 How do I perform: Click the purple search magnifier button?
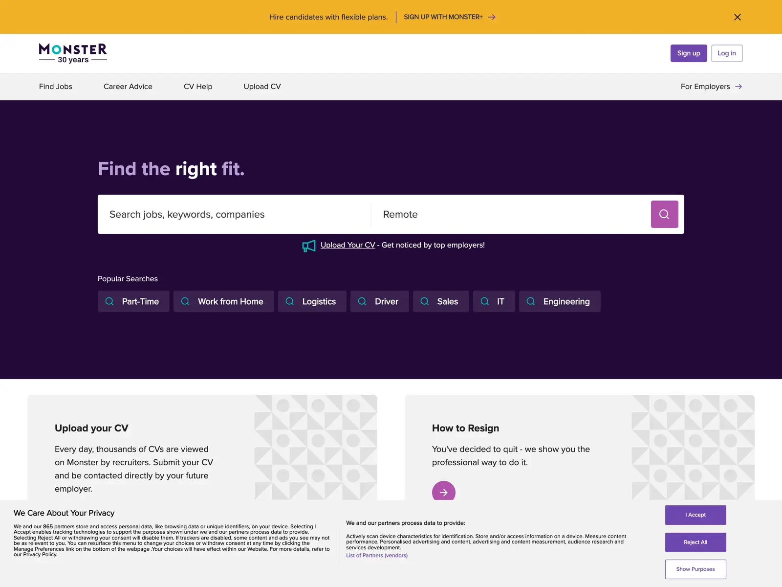[x=664, y=214]
